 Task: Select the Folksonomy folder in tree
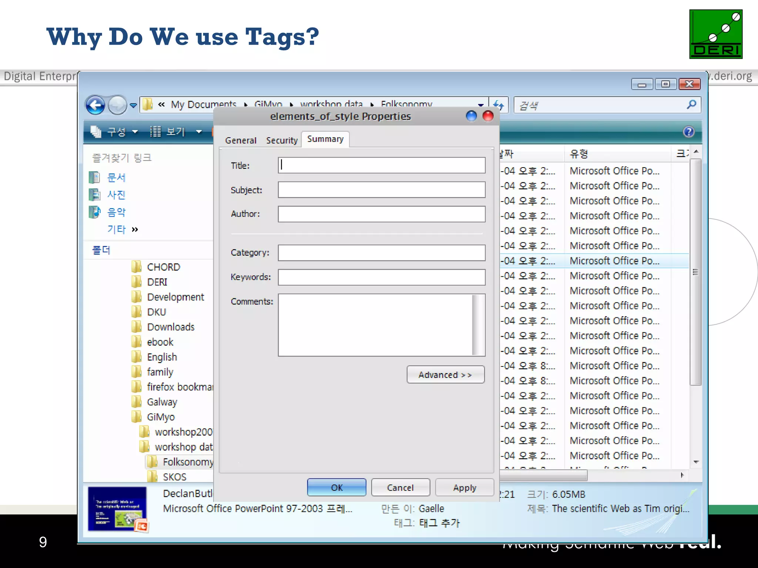(x=180, y=462)
